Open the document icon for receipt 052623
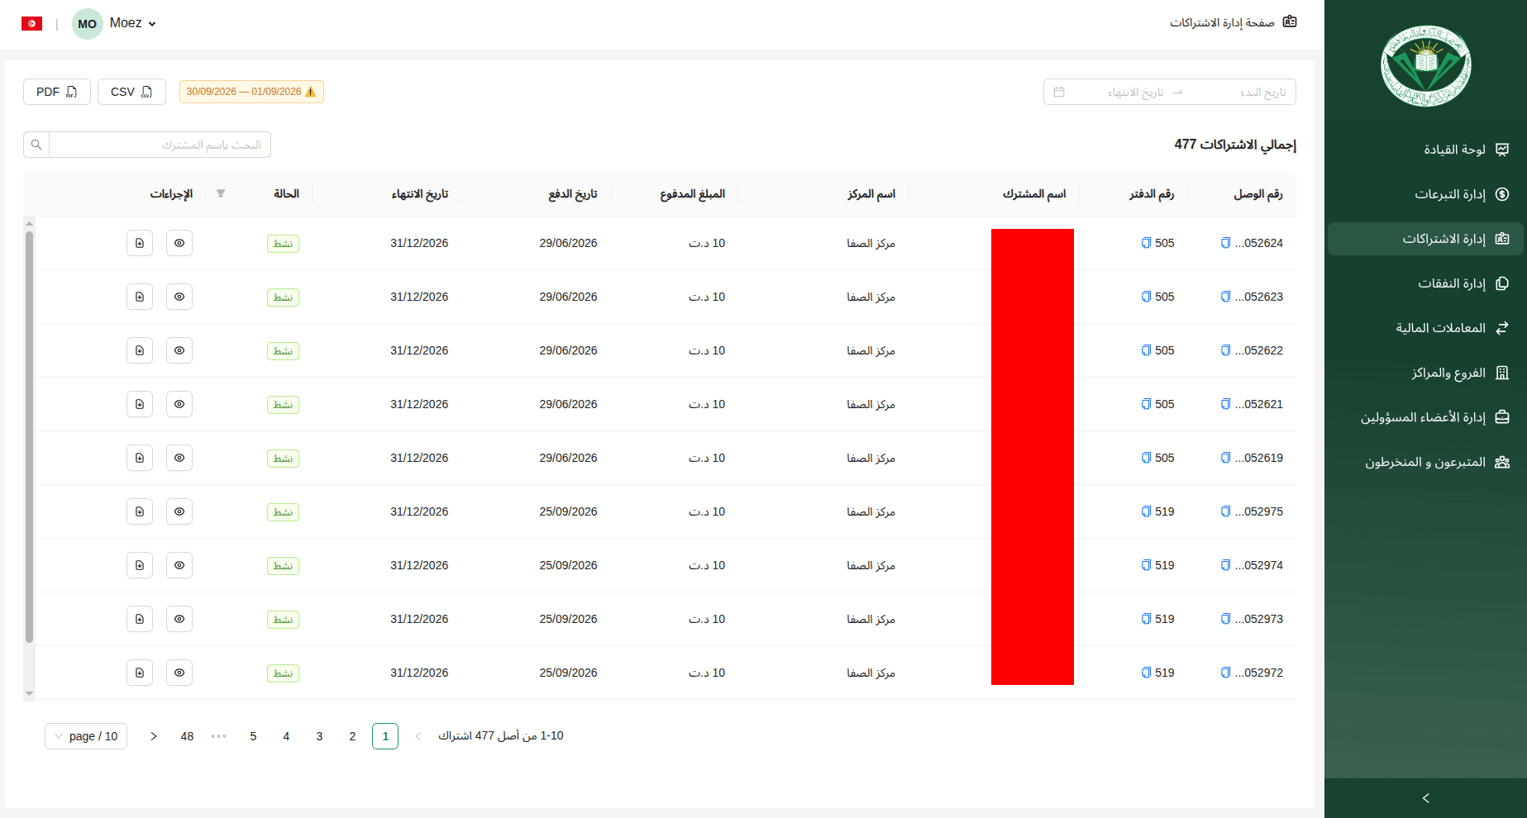1527x818 pixels. (140, 297)
